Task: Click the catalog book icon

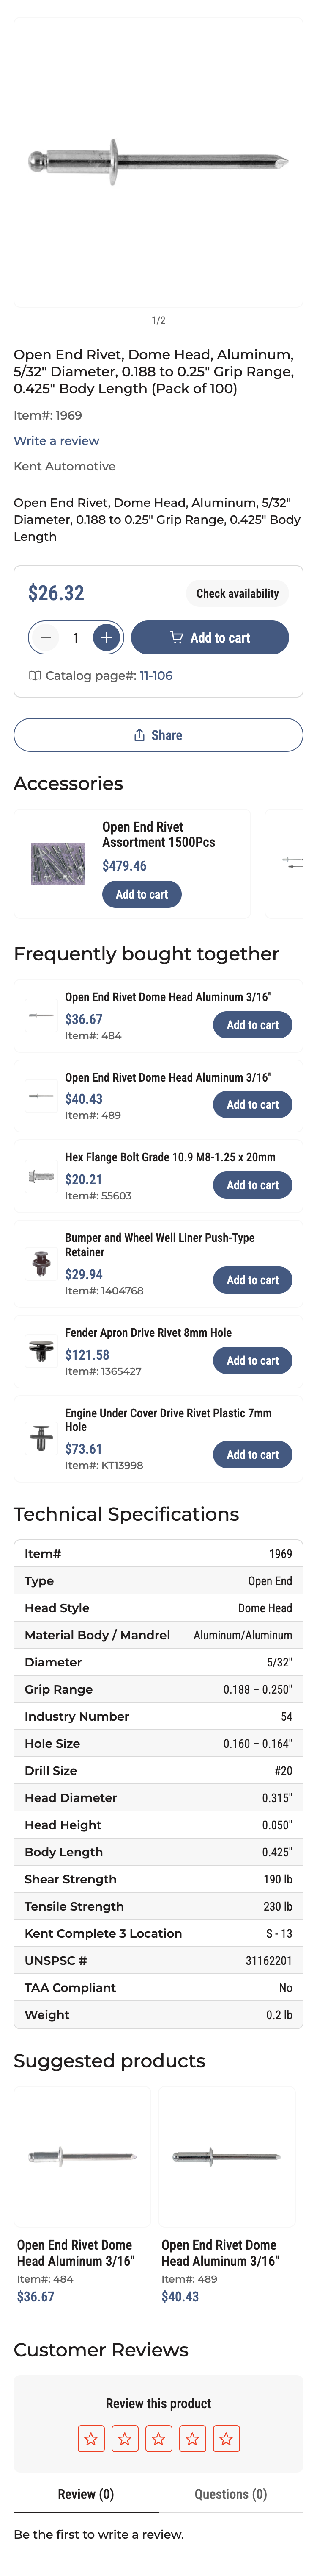Action: (x=35, y=676)
